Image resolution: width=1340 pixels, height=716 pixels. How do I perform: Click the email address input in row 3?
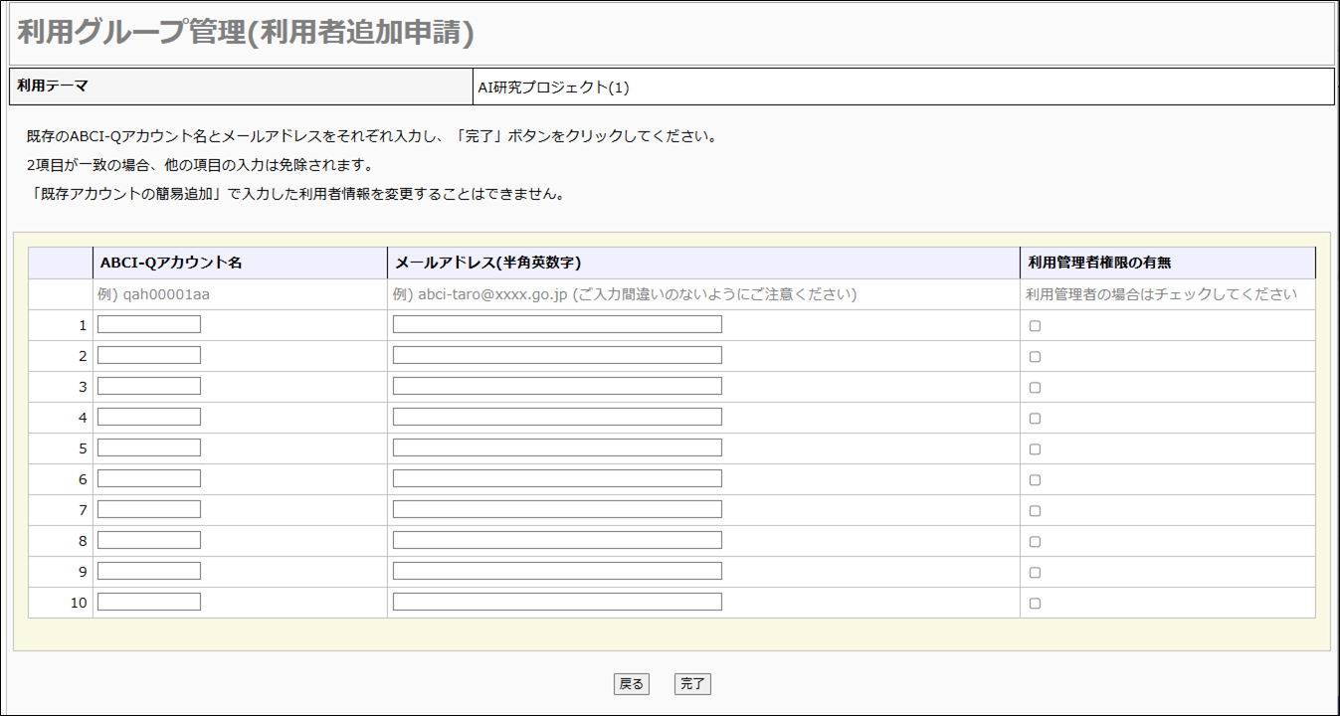coord(557,386)
